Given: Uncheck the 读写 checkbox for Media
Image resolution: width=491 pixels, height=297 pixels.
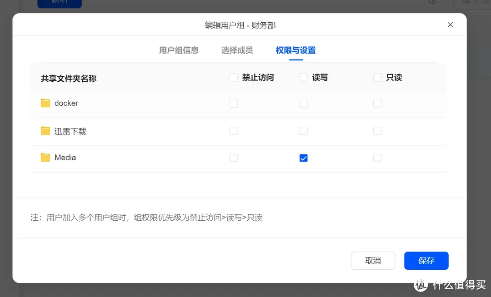Looking at the screenshot, I should point(303,158).
